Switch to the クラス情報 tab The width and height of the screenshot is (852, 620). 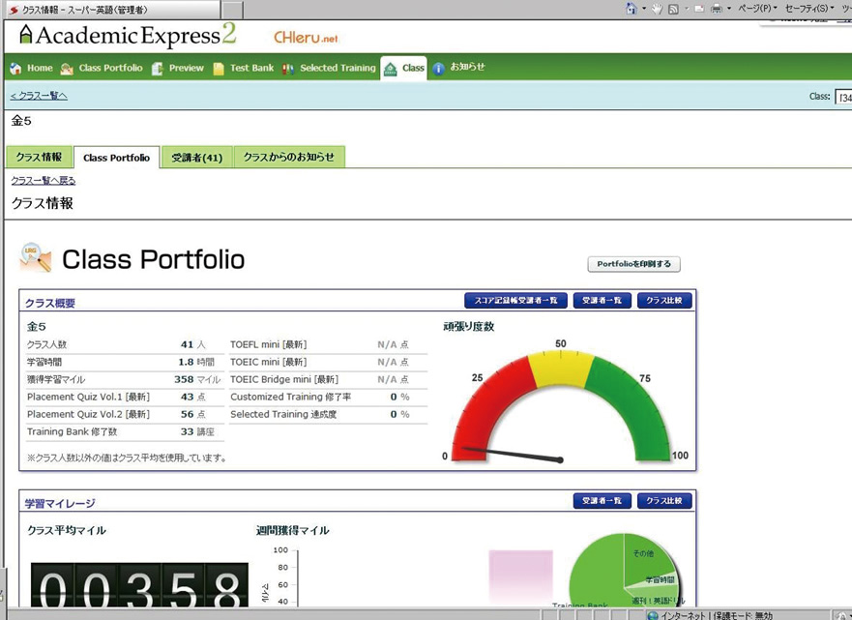[x=39, y=157]
